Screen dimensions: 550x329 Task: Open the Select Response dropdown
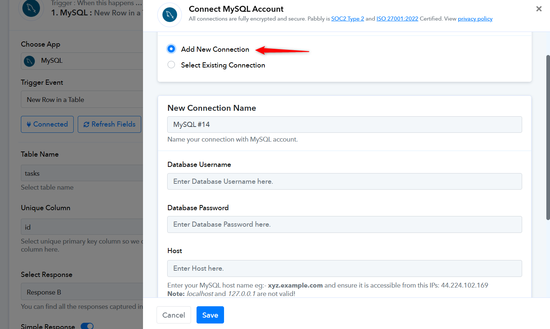tap(82, 292)
